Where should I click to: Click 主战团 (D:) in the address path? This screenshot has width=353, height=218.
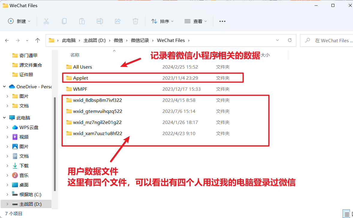[95, 40]
